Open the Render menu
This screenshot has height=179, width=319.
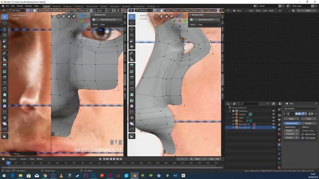pos(20,6)
